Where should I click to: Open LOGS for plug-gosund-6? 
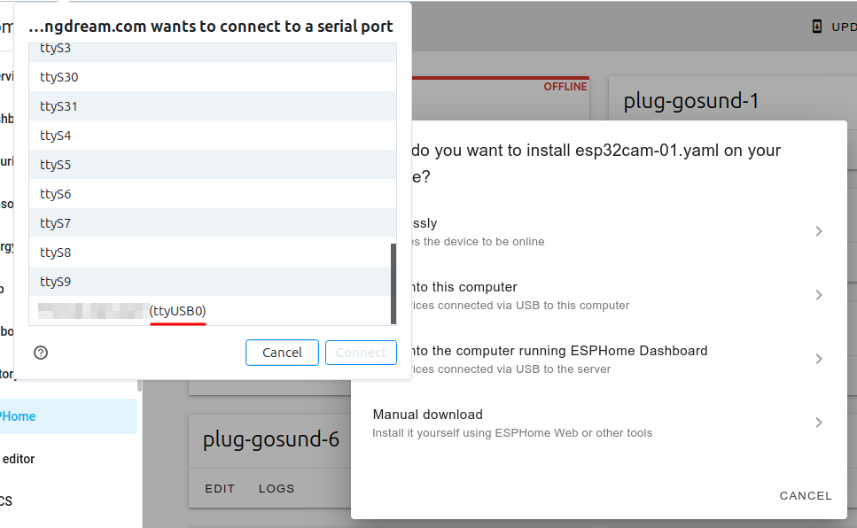point(277,489)
